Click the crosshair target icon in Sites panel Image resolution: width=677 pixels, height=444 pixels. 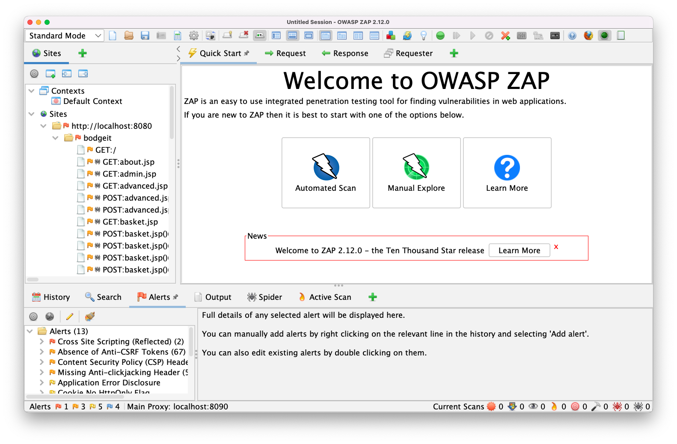(x=34, y=74)
